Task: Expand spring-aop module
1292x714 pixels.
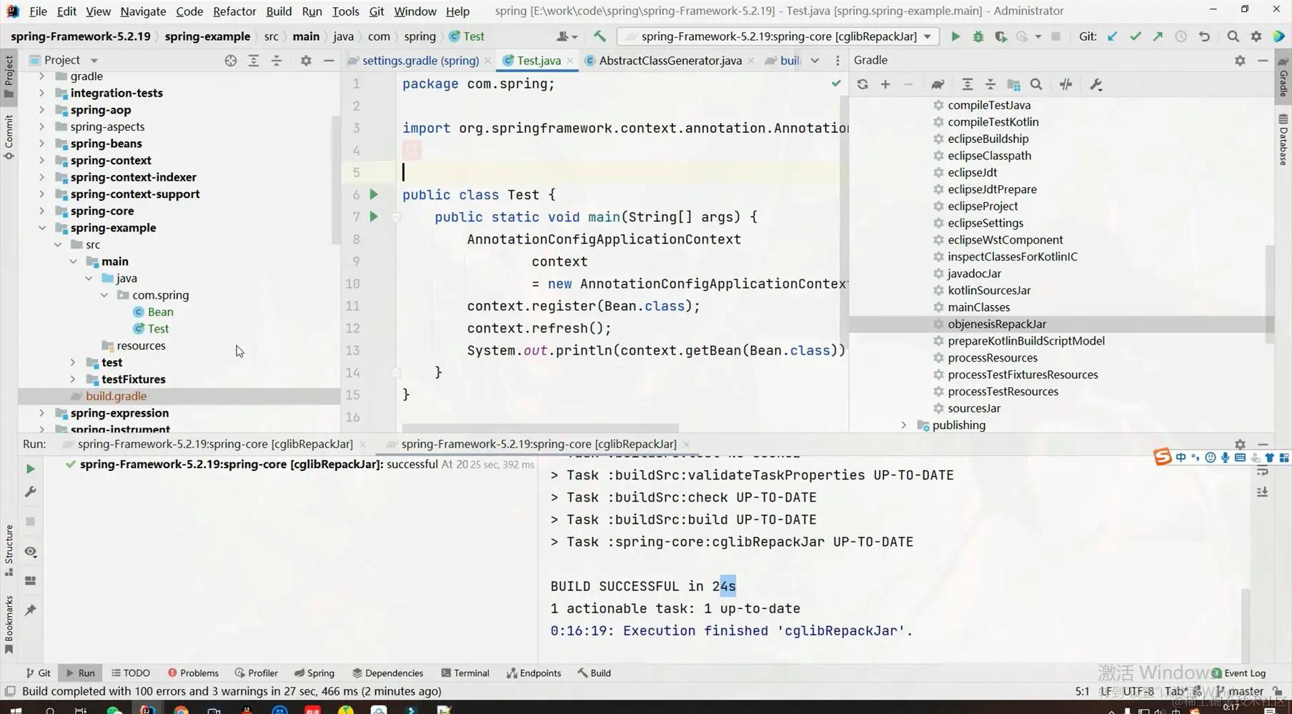Action: (x=41, y=110)
